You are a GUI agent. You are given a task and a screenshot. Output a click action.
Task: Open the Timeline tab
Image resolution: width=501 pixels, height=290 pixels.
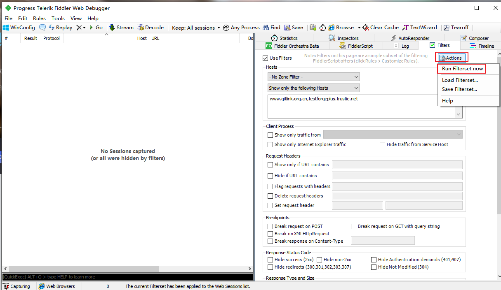482,46
